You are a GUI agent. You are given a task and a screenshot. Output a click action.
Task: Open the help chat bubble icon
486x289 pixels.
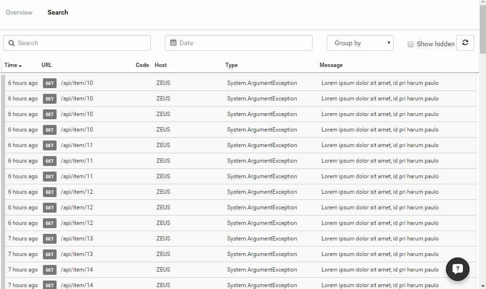tap(458, 269)
